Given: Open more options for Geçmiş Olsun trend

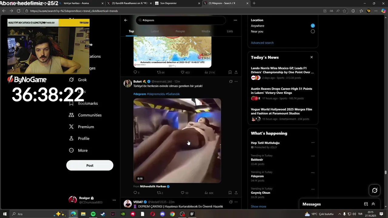Looking at the screenshot, I should pyautogui.click(x=313, y=190).
